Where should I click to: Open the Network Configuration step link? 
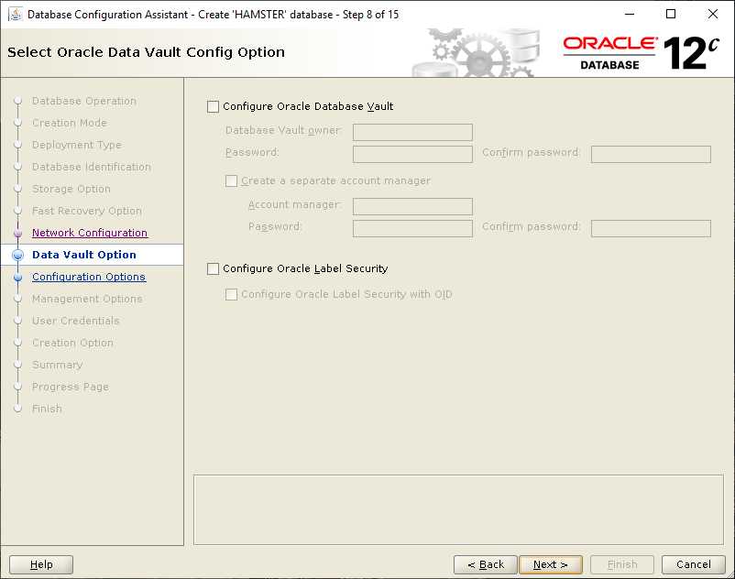point(90,233)
